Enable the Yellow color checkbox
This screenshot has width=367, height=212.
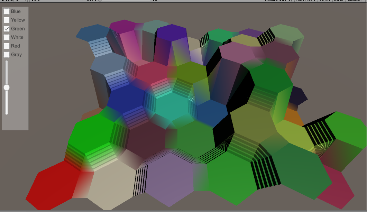[x=7, y=20]
